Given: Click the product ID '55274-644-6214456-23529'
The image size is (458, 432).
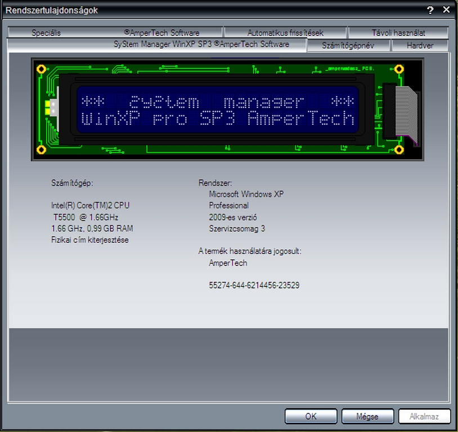Looking at the screenshot, I should [x=254, y=285].
